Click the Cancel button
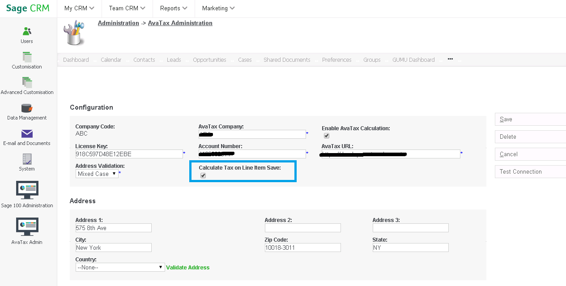Viewport: 566px width, 286px height. pyautogui.click(x=530, y=154)
